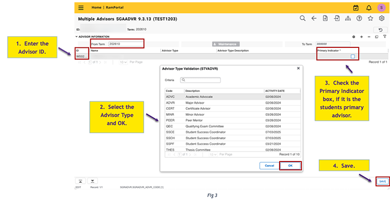Select the CERT Certificate Advisor row

[232, 109]
